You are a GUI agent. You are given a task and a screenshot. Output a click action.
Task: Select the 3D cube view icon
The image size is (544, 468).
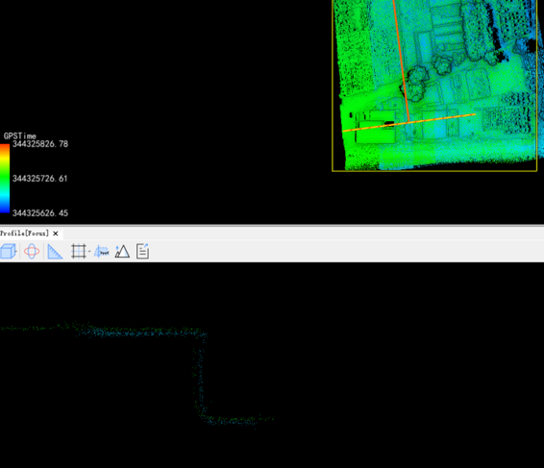pyautogui.click(x=8, y=251)
